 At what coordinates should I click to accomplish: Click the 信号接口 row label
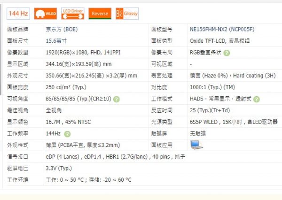coord(18,157)
